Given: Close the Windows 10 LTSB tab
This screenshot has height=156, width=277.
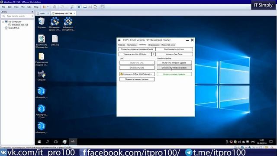Looking at the screenshot, I should (x=74, y=13).
